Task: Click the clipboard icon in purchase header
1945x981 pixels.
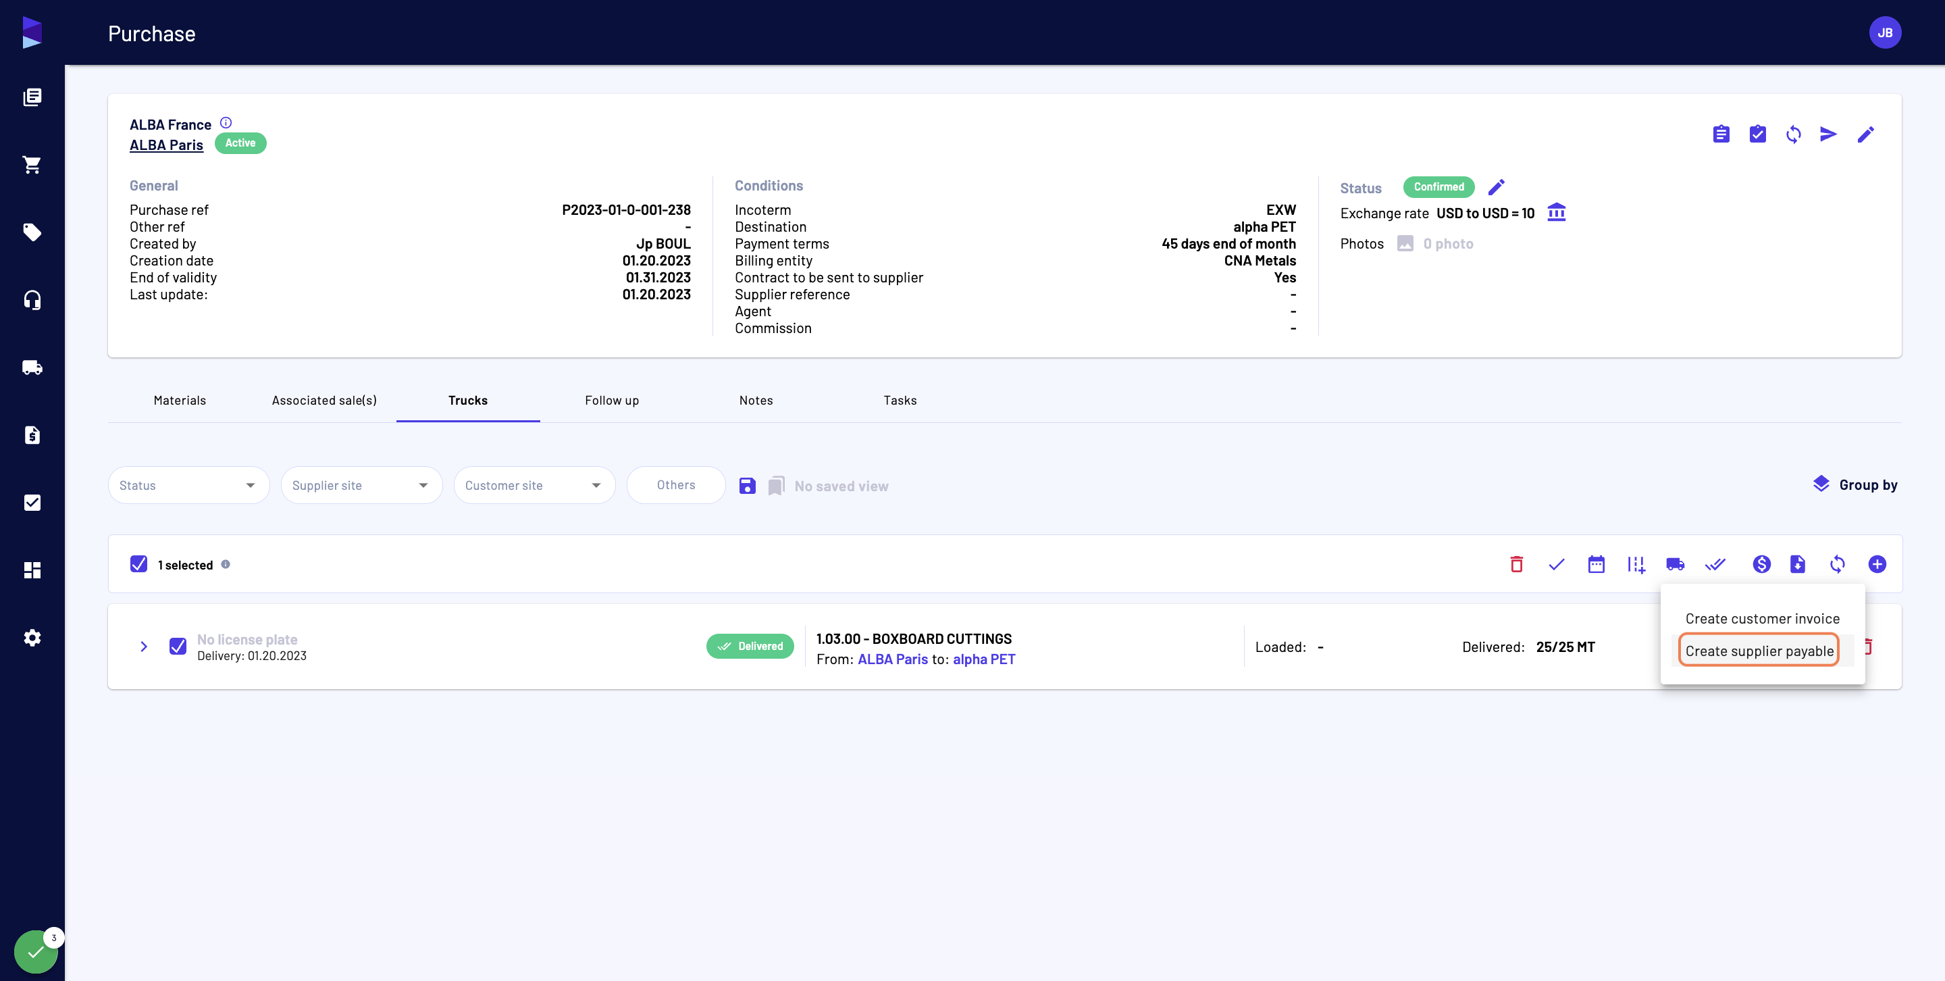Action: [1721, 134]
